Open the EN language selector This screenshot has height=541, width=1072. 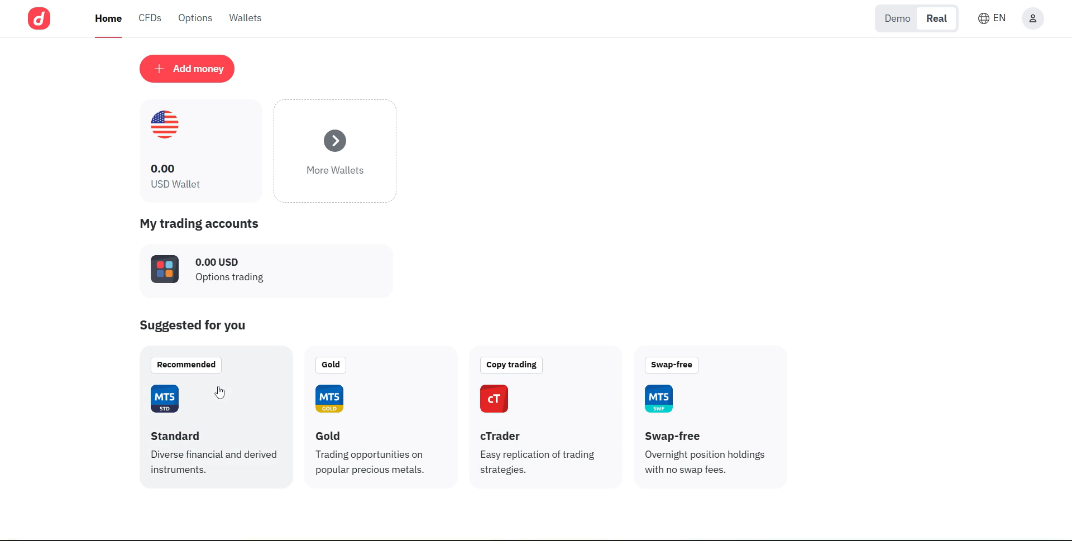click(x=992, y=18)
